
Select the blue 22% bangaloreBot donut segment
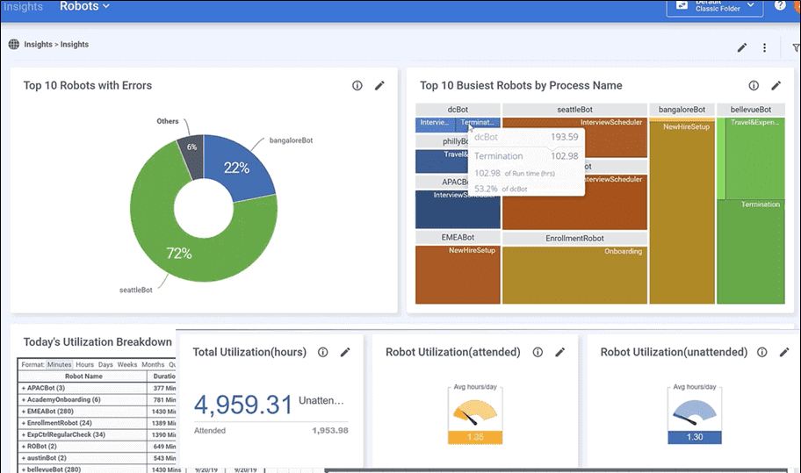[237, 168]
